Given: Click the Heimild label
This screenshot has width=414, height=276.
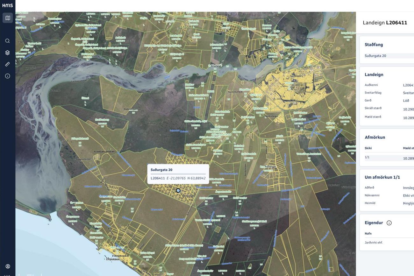Looking at the screenshot, I should pyautogui.click(x=370, y=203).
